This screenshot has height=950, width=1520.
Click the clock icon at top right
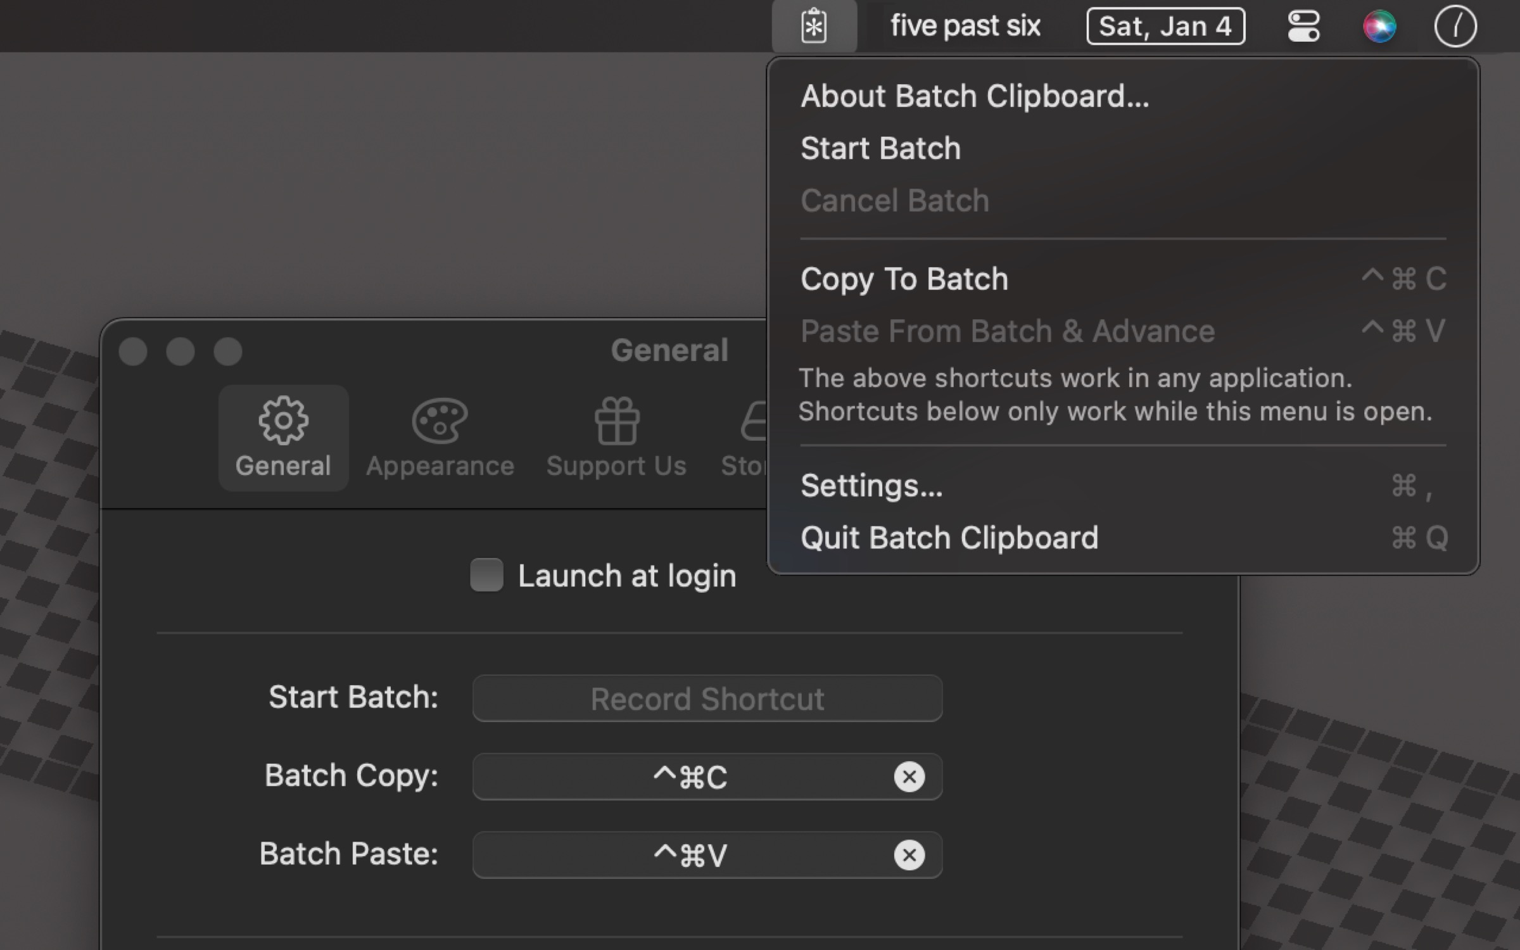tap(1455, 25)
